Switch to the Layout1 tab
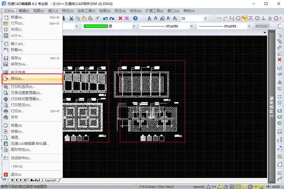Image resolution: width=284 pixels, height=189 pixels. click(51, 180)
